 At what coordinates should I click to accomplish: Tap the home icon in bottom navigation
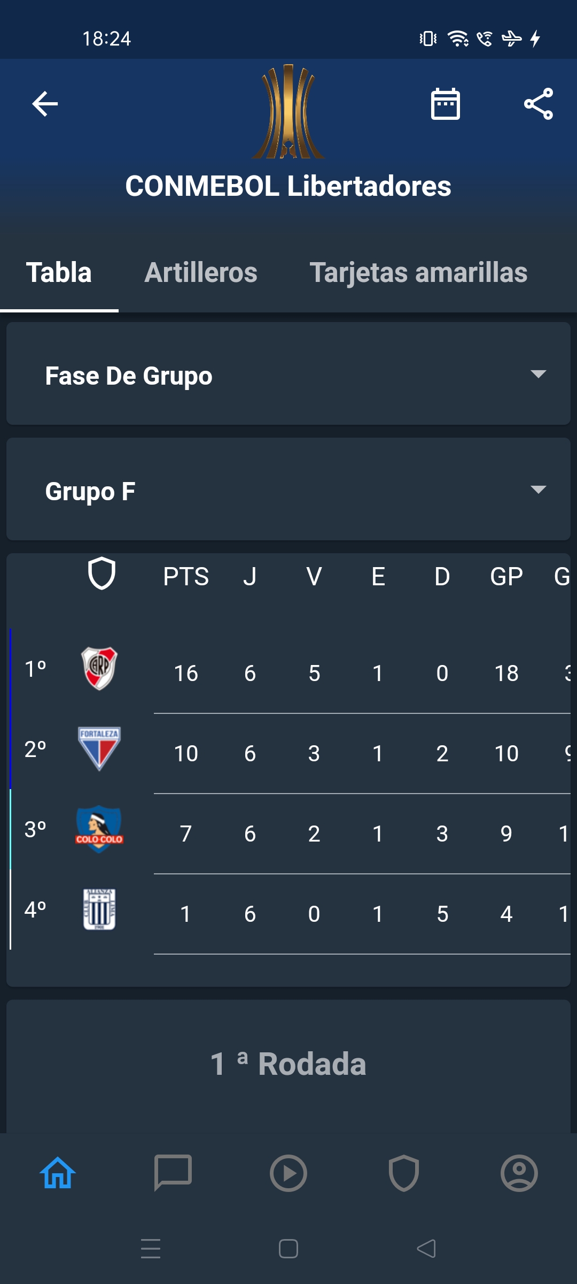[58, 1173]
